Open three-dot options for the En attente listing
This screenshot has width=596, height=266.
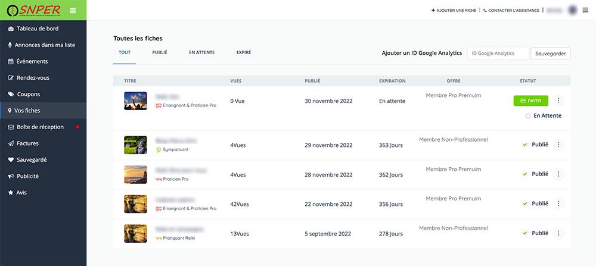click(x=558, y=101)
